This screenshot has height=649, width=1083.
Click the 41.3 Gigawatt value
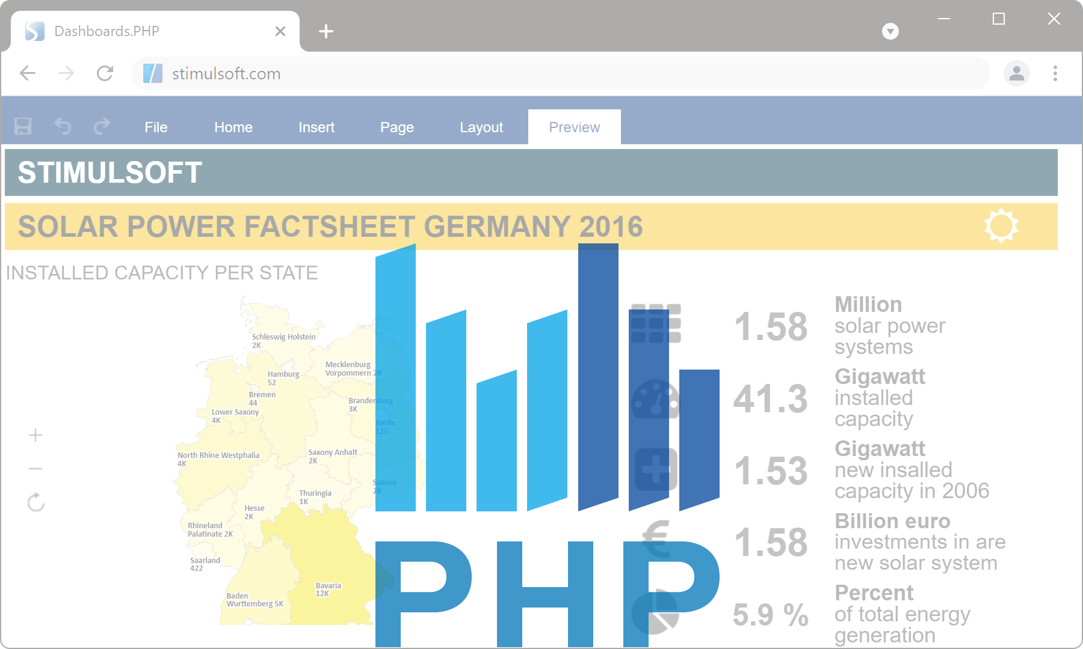(x=770, y=398)
